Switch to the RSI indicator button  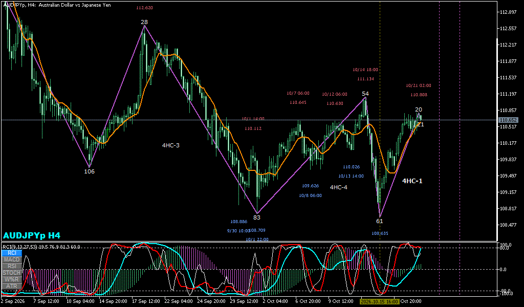point(12,266)
